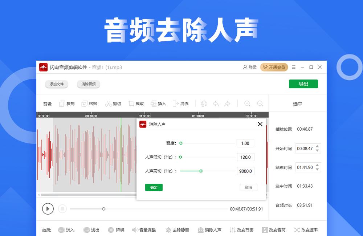Click the start time field 00:08.47
This screenshot has height=236, width=363.
pyautogui.click(x=305, y=148)
